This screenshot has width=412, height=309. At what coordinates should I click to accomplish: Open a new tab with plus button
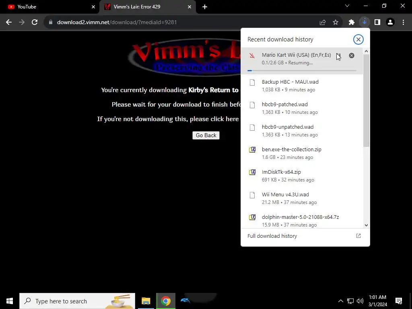click(205, 7)
